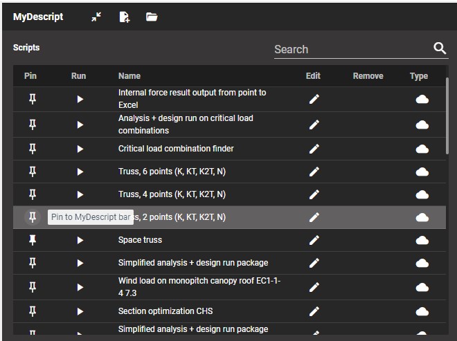Unpin the Space truss script
Image resolution: width=457 pixels, height=341 pixels.
pyautogui.click(x=33, y=240)
